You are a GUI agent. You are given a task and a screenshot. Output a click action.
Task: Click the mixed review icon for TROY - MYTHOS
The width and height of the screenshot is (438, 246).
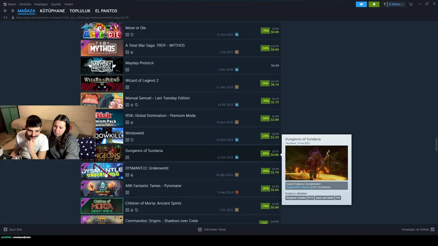237,52
